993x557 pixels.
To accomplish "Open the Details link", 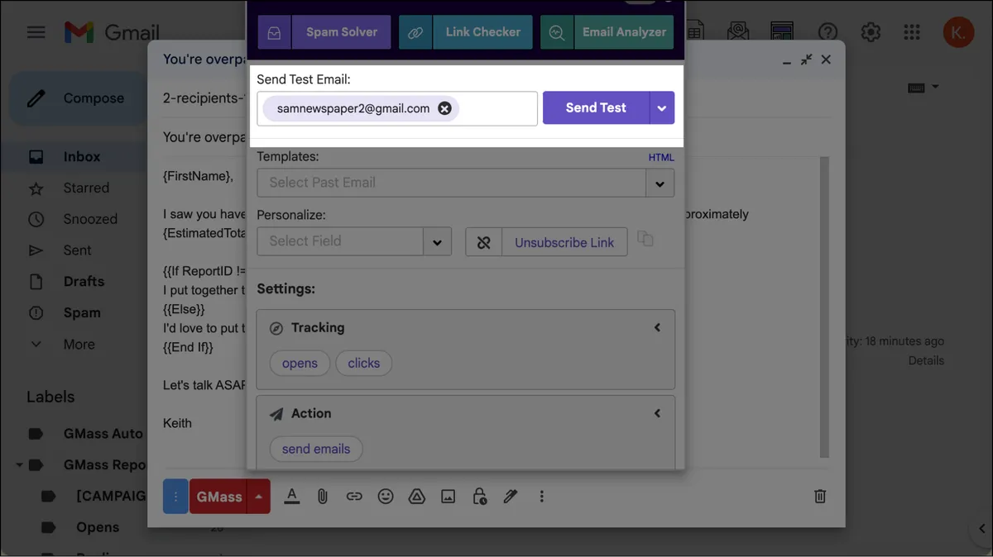I will tap(926, 360).
